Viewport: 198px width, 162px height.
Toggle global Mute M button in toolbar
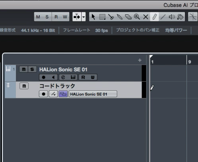tap(38, 17)
